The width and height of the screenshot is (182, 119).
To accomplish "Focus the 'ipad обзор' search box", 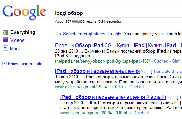I will click(x=117, y=13).
